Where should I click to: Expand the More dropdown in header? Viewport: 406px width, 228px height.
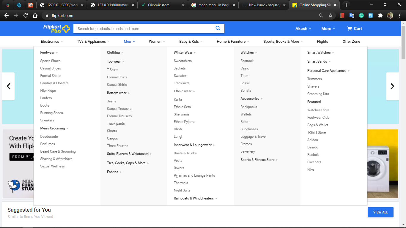pos(328,28)
